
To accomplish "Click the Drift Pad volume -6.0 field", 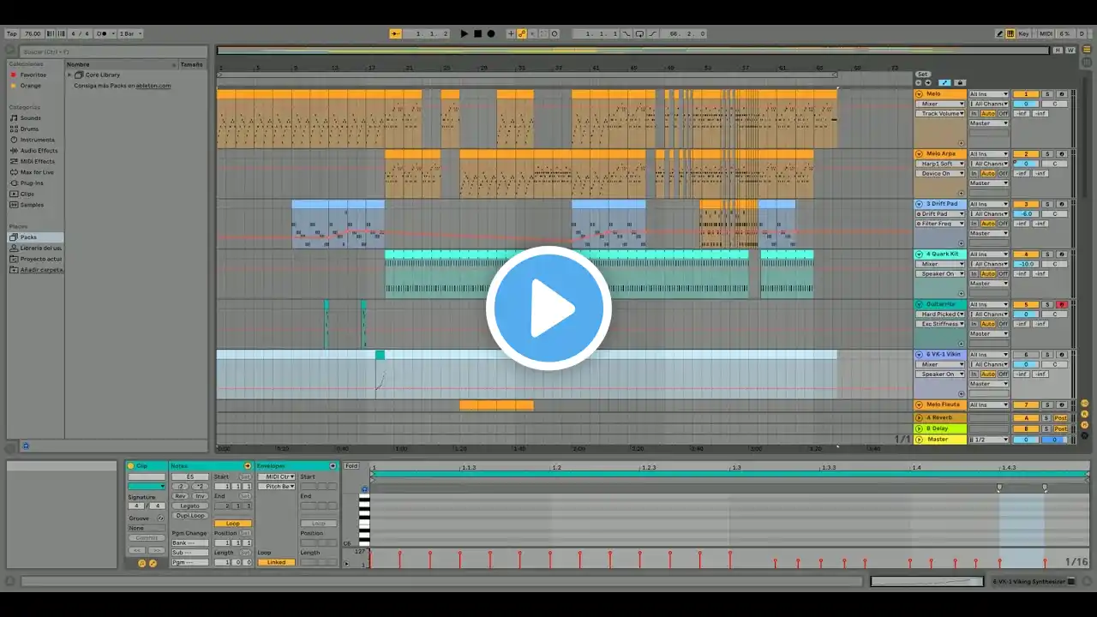I will [1026, 213].
